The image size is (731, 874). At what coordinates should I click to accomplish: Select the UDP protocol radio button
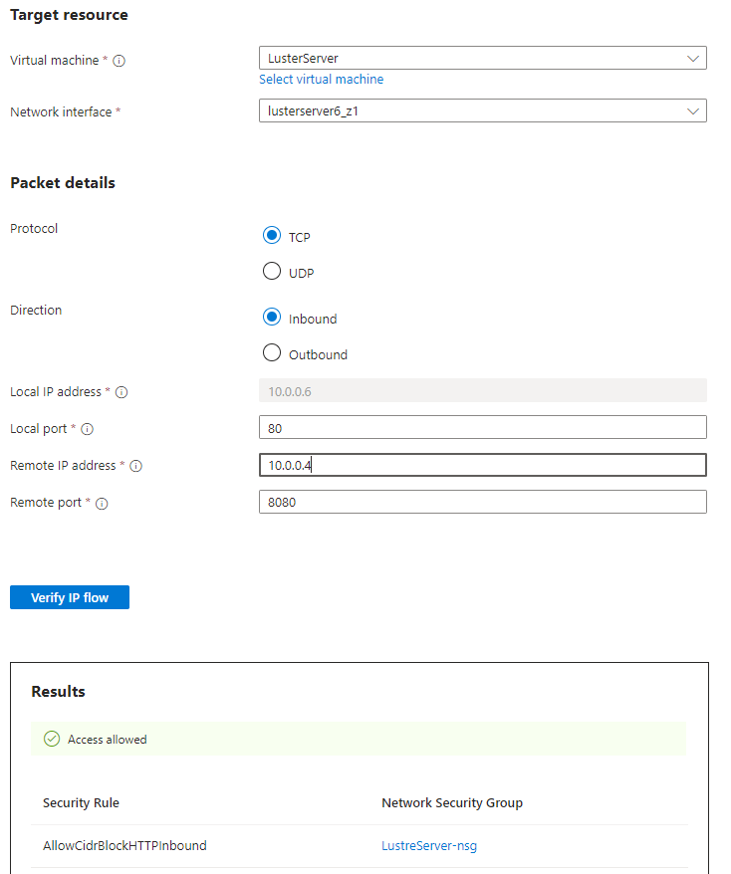click(x=271, y=272)
